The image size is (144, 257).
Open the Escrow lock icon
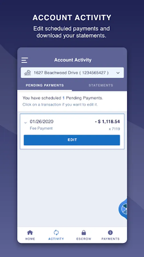84,232
